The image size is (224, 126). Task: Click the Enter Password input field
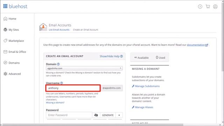[69, 115]
